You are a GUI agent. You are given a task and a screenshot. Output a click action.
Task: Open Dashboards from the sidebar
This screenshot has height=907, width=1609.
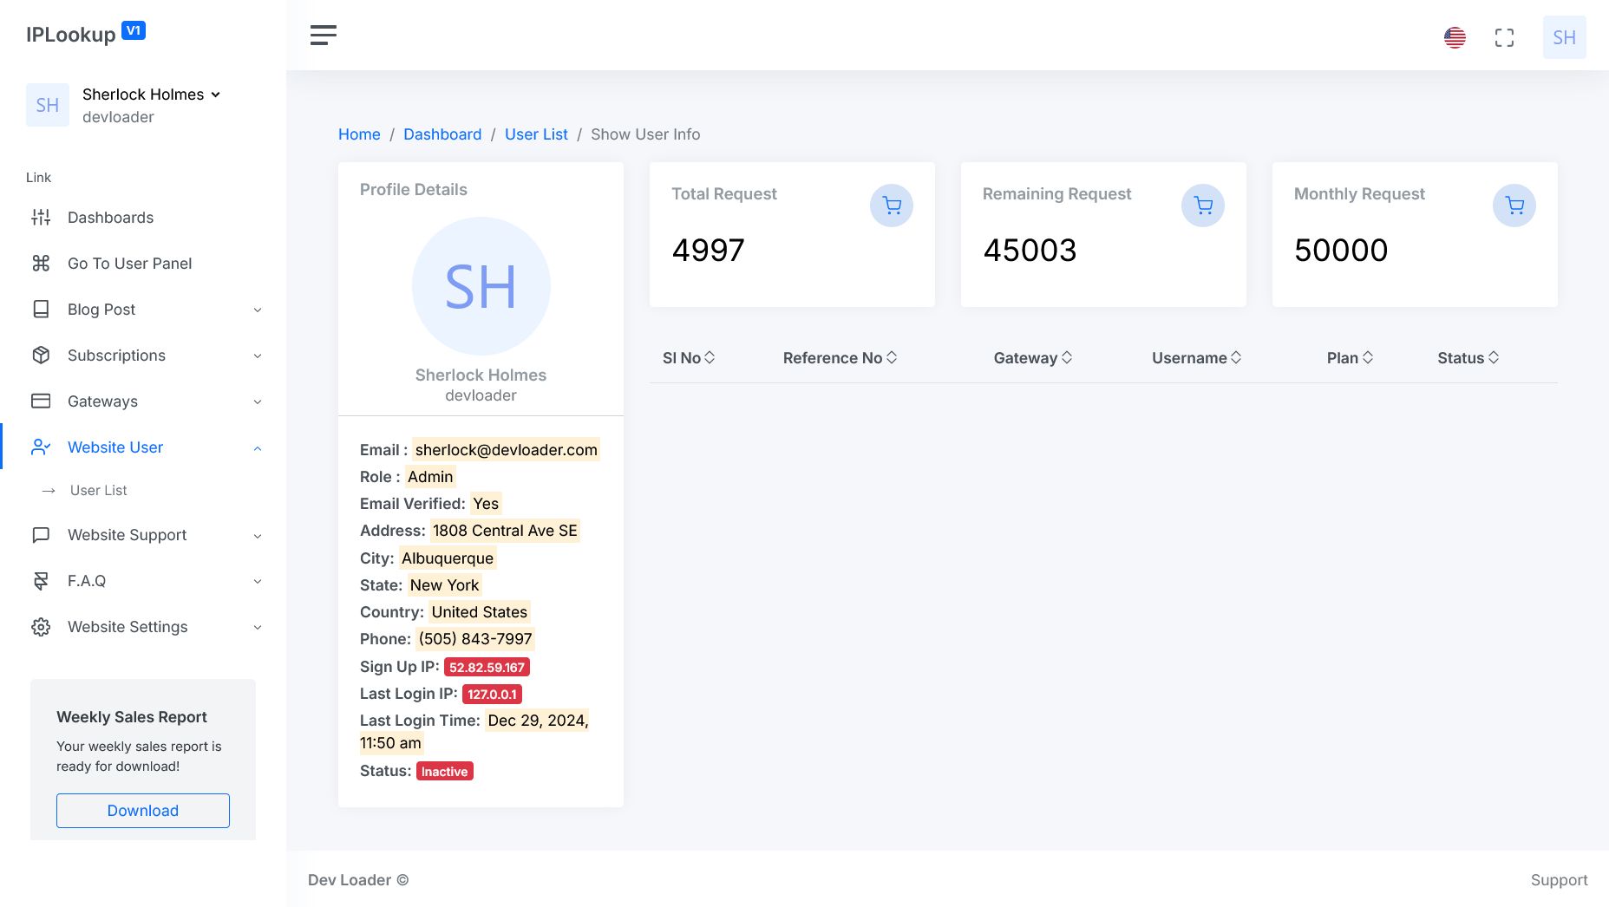click(x=110, y=218)
